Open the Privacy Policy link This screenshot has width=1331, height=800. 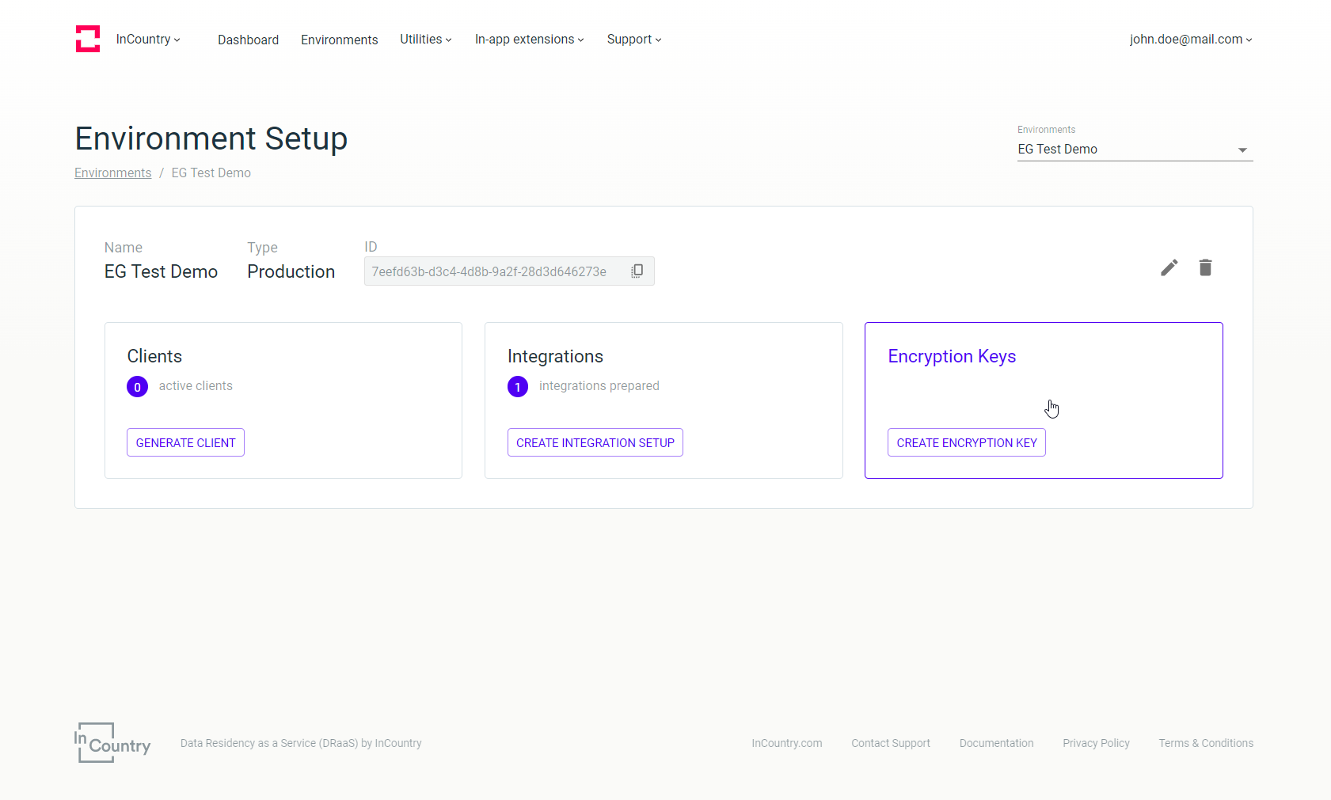pos(1096,743)
